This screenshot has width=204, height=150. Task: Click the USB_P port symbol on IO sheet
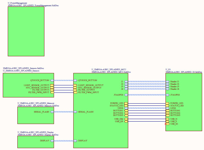point(167,121)
